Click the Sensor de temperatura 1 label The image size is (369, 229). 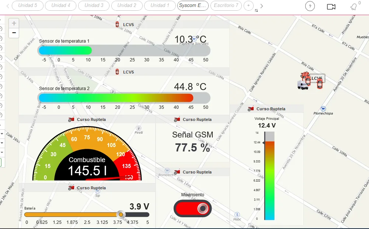(x=64, y=41)
